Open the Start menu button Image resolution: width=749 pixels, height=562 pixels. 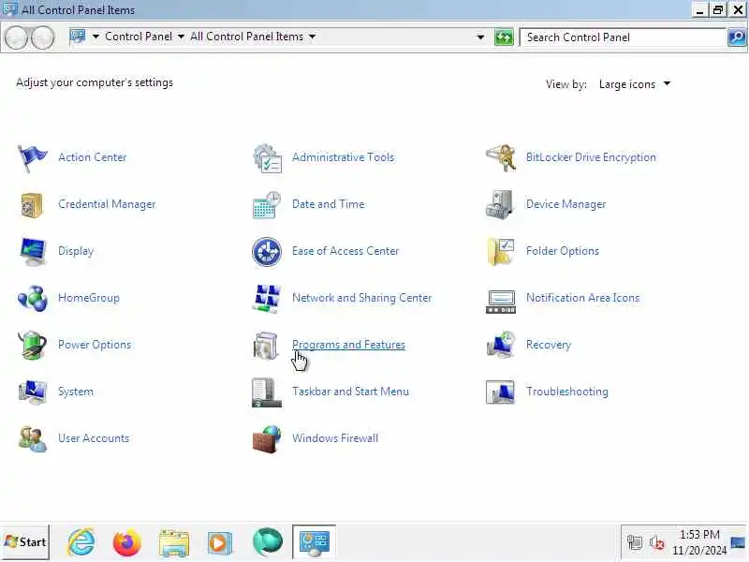25,542
